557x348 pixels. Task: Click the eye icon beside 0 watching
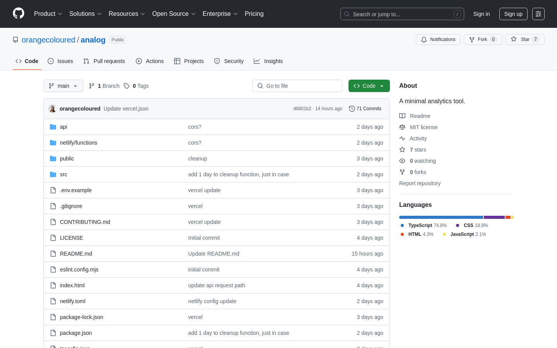[x=402, y=161]
